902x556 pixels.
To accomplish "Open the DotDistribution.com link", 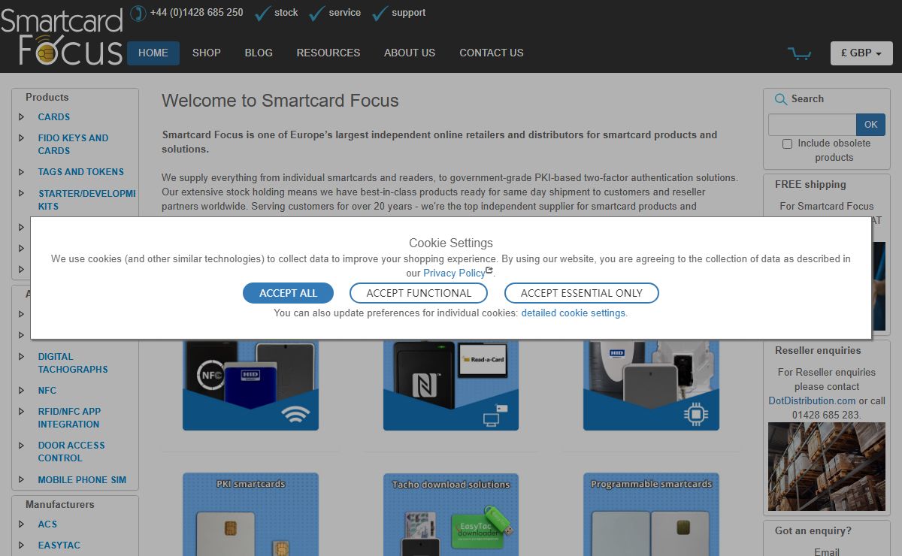I will coord(812,401).
